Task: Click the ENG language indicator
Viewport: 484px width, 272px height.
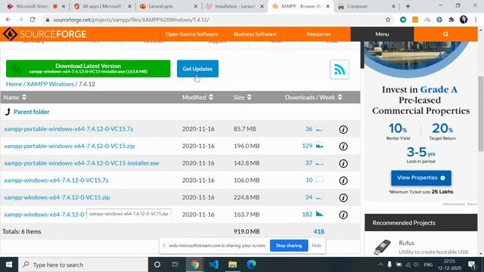Action: [428, 264]
